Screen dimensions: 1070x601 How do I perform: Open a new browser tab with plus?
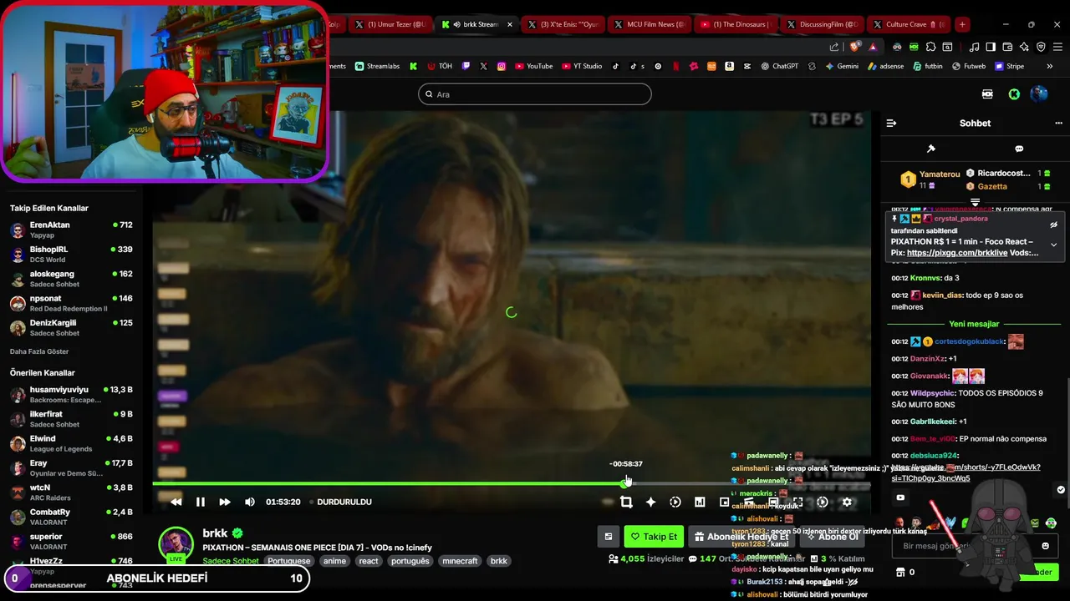pos(962,24)
